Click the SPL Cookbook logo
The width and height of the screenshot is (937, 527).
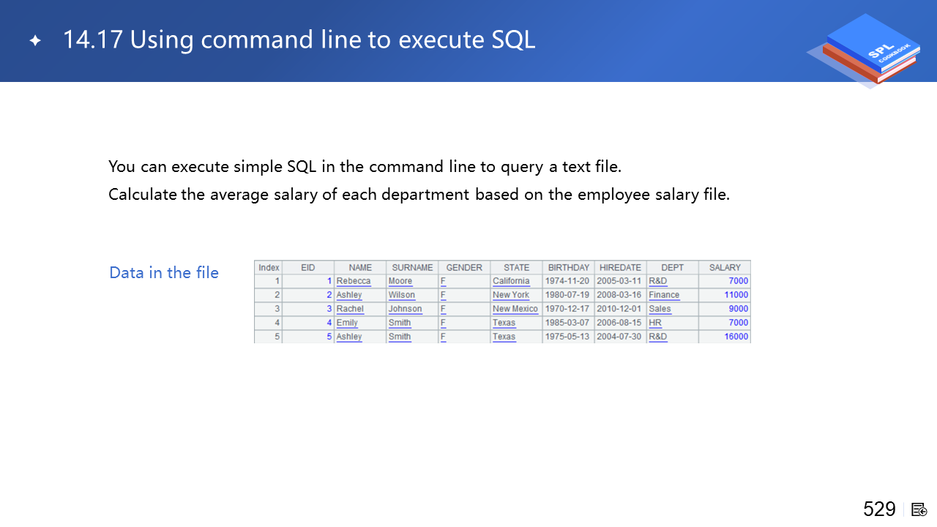coord(869,50)
